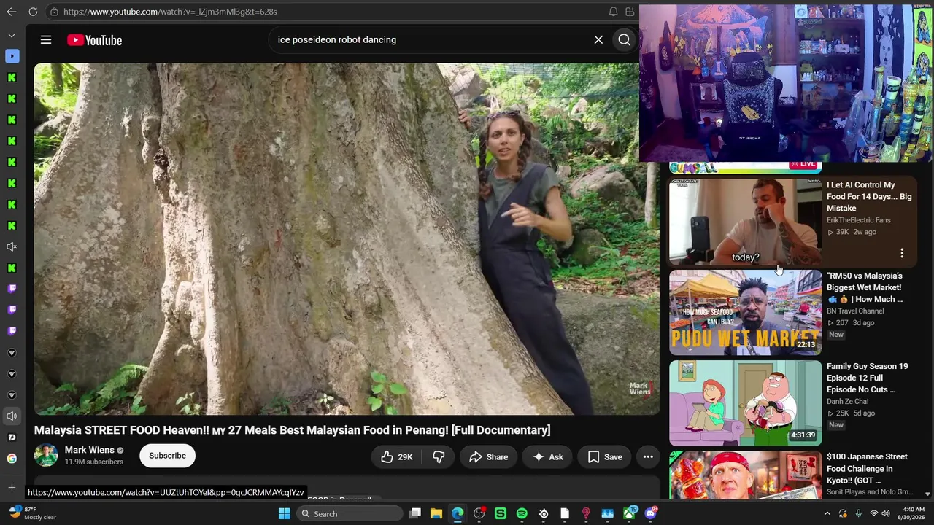Switch to the muted-speaker tab in sidebar
934x525 pixels.
pyautogui.click(x=12, y=247)
